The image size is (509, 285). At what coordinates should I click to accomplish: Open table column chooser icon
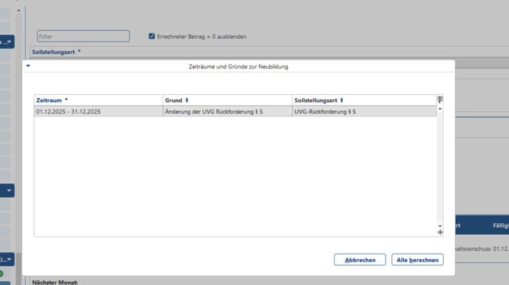coord(440,99)
